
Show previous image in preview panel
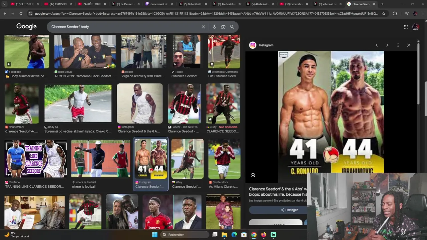click(x=377, y=45)
